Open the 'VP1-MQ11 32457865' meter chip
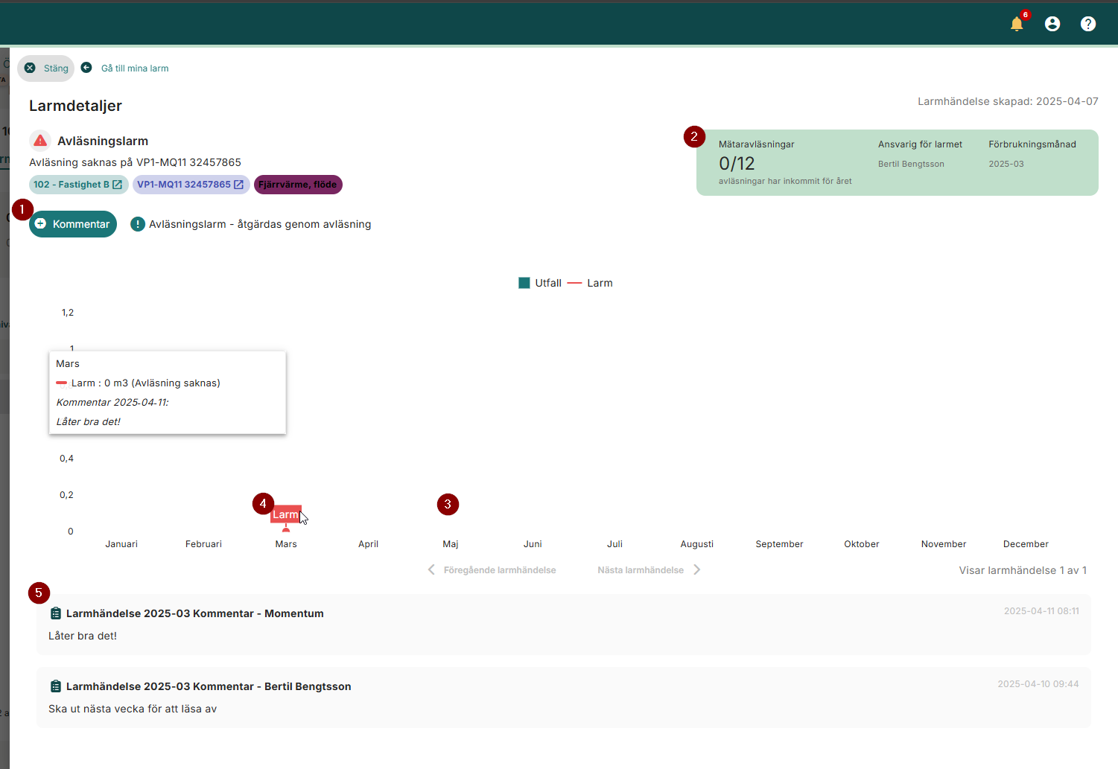Screen dimensions: 1118x769 (x=191, y=185)
